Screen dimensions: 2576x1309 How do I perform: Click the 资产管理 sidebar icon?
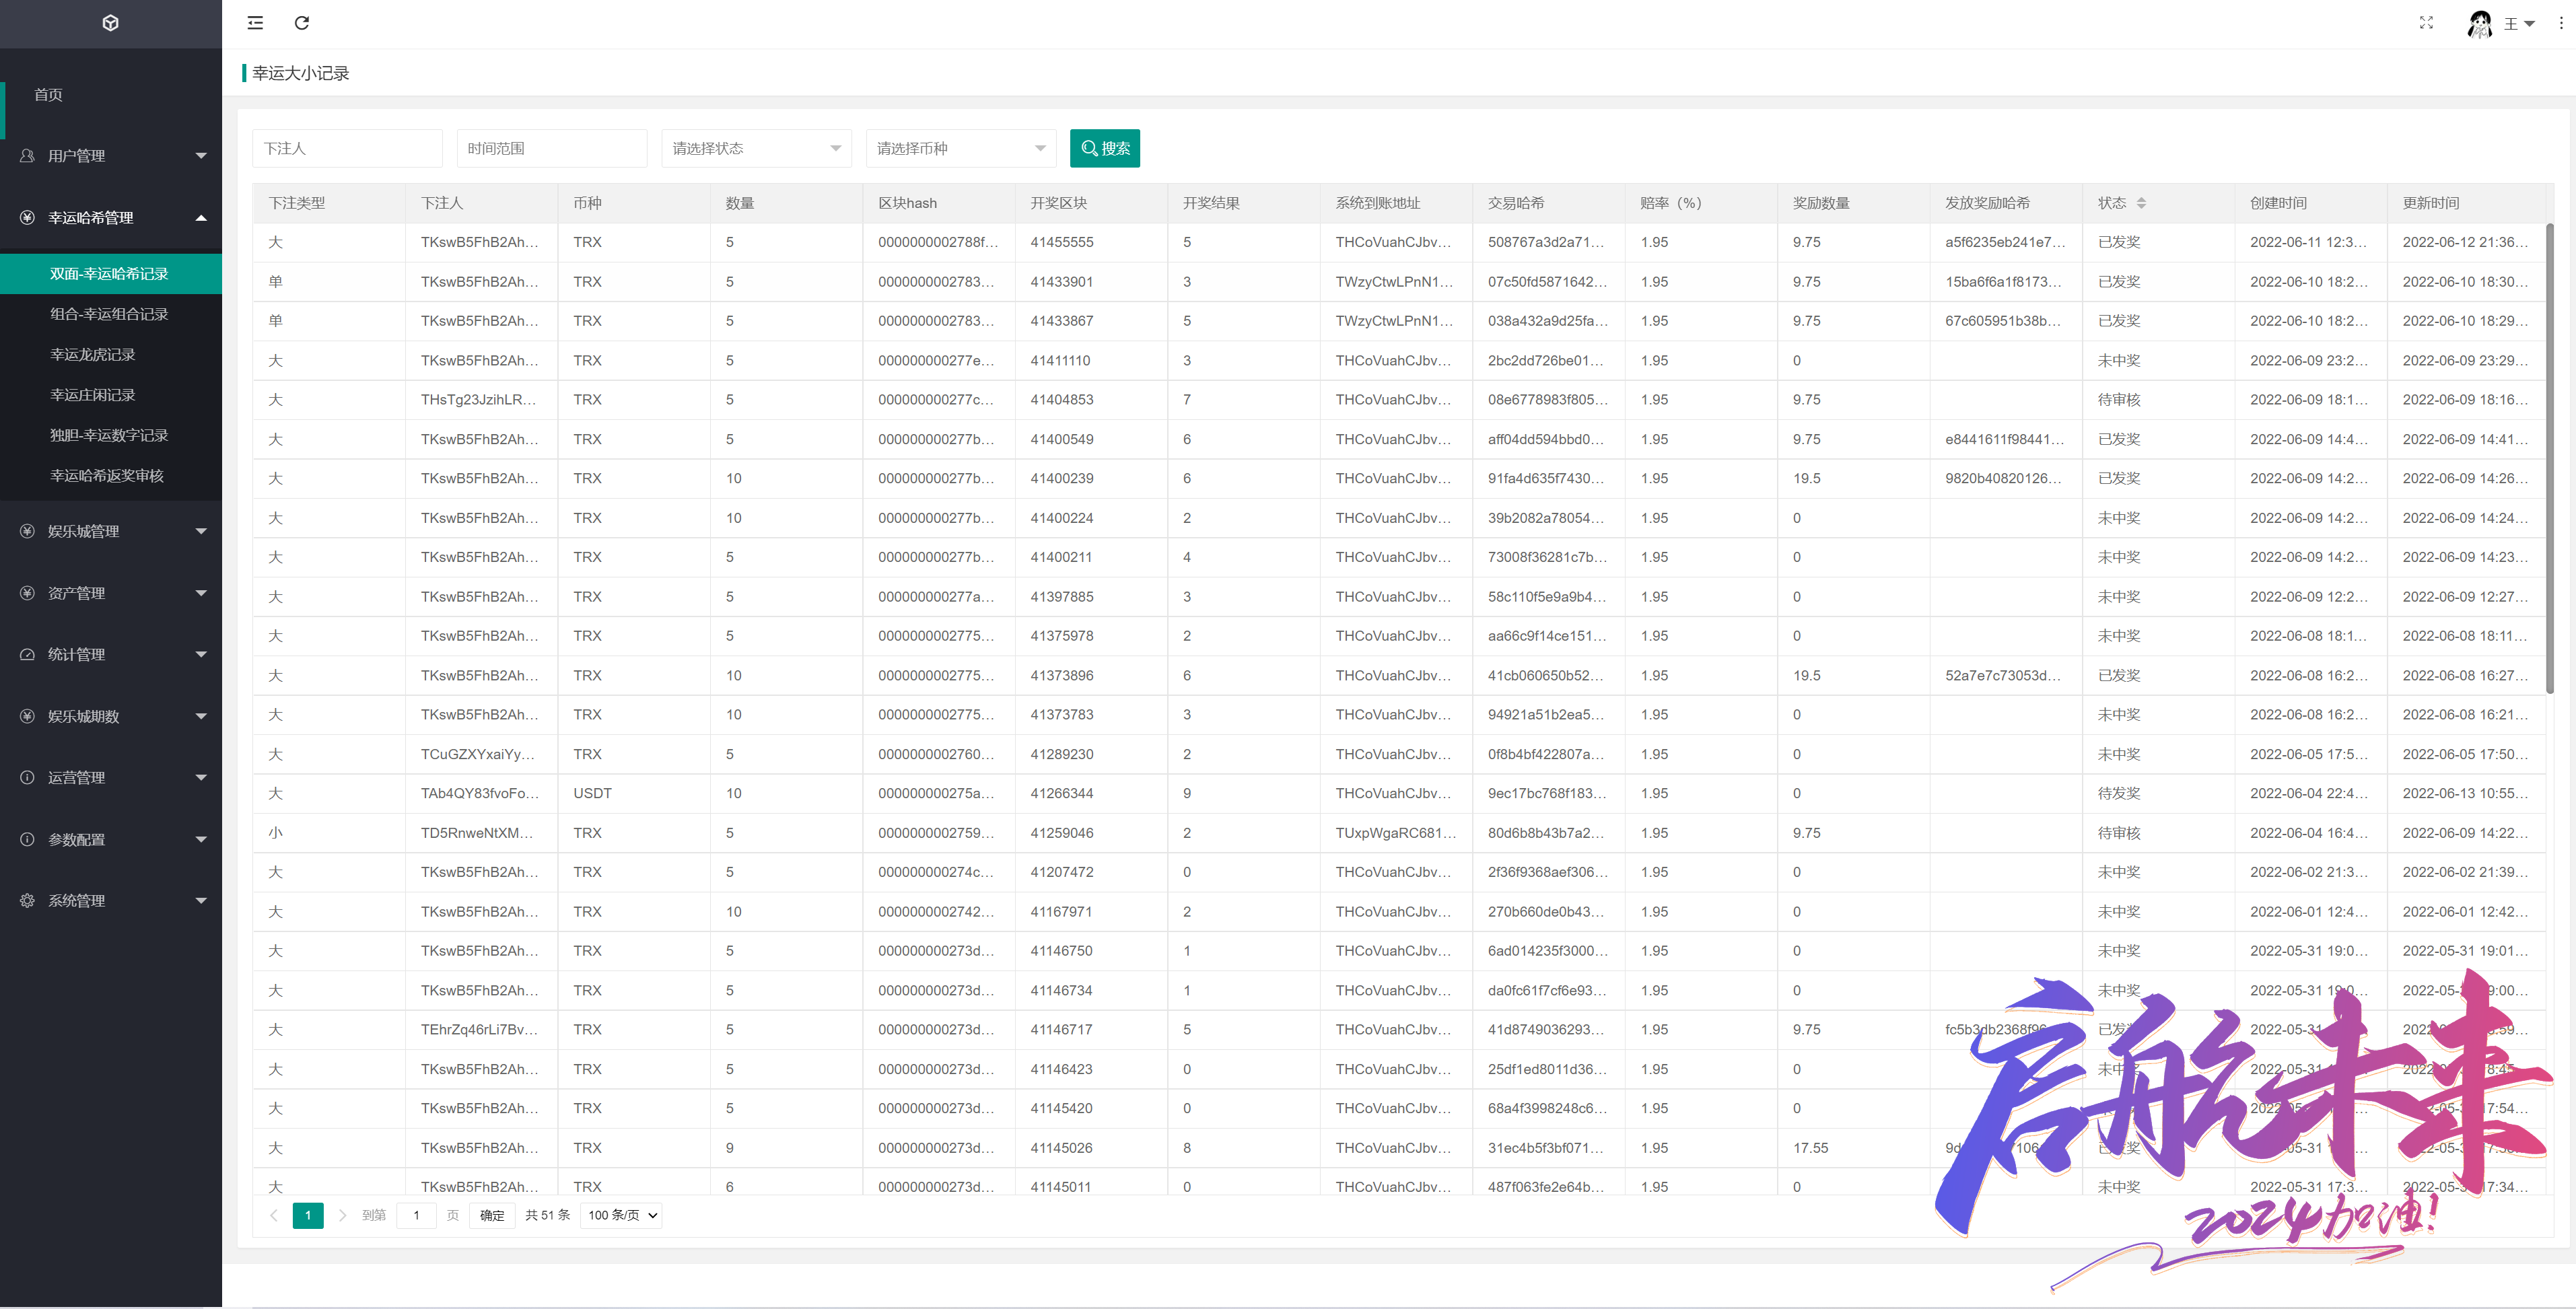point(27,593)
